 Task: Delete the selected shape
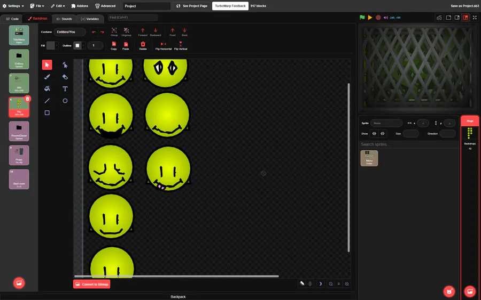click(x=143, y=46)
